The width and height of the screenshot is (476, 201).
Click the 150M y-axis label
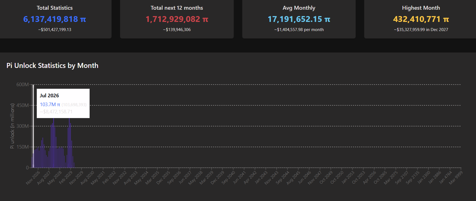point(23,147)
